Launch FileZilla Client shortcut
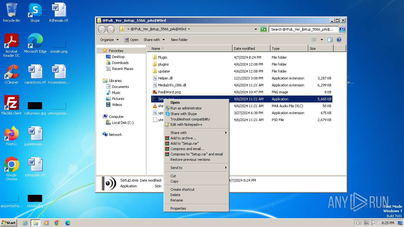The height and width of the screenshot is (227, 404). pos(11,105)
